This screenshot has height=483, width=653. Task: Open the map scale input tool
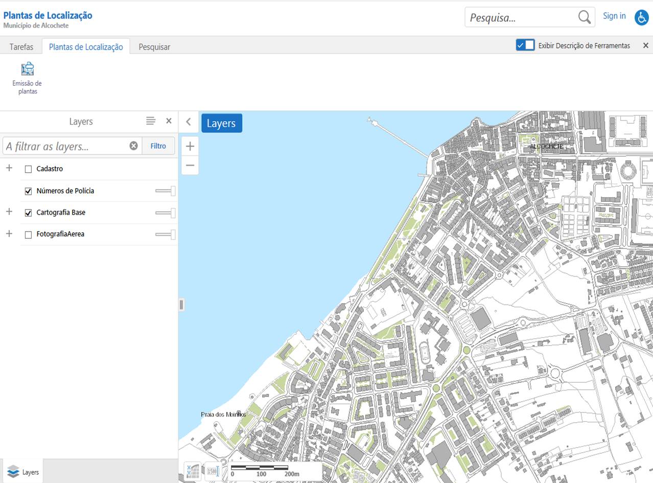213,471
